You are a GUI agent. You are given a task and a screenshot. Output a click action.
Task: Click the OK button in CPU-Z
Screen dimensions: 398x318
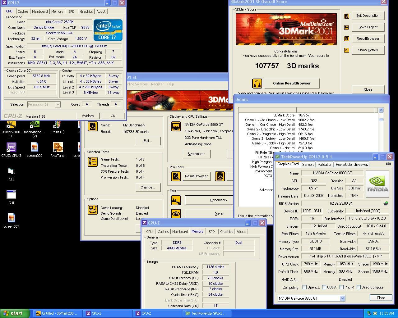click(113, 116)
